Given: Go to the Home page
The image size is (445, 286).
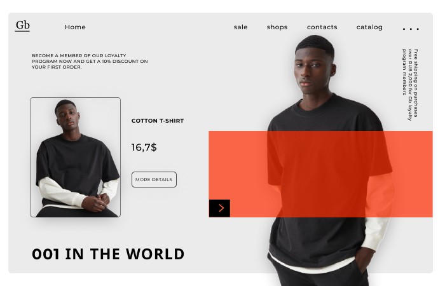Looking at the screenshot, I should [75, 27].
